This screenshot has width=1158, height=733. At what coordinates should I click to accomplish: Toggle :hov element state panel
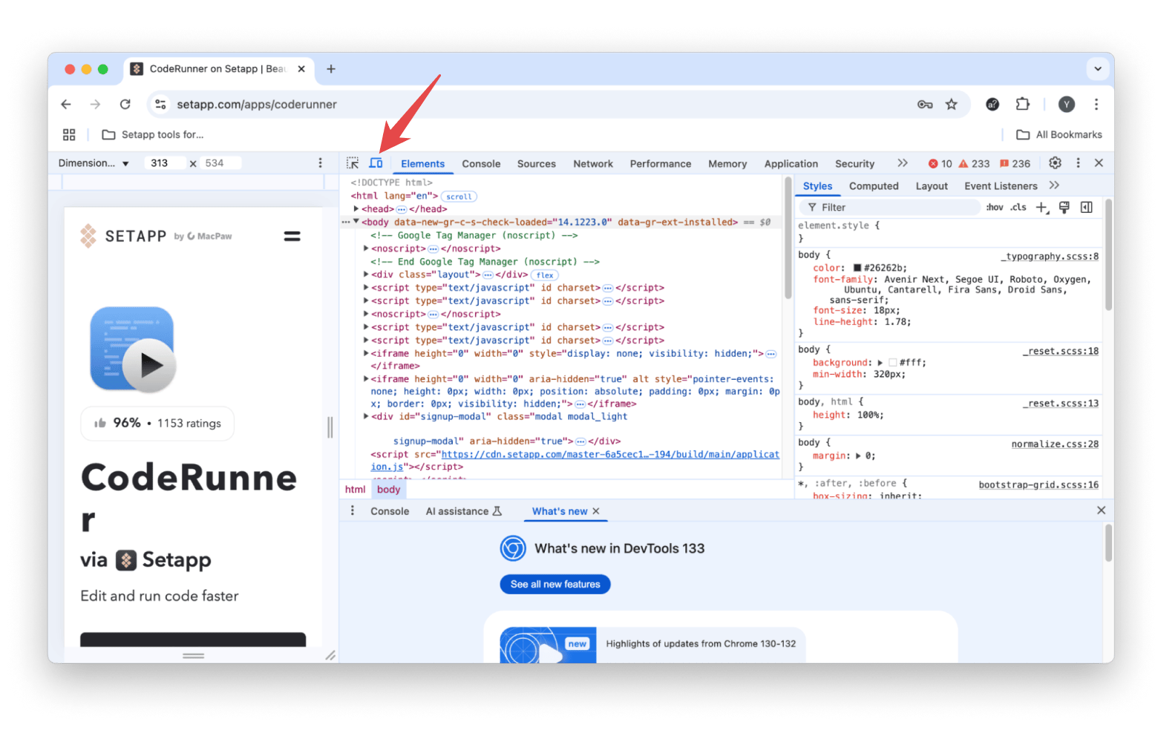tap(995, 208)
